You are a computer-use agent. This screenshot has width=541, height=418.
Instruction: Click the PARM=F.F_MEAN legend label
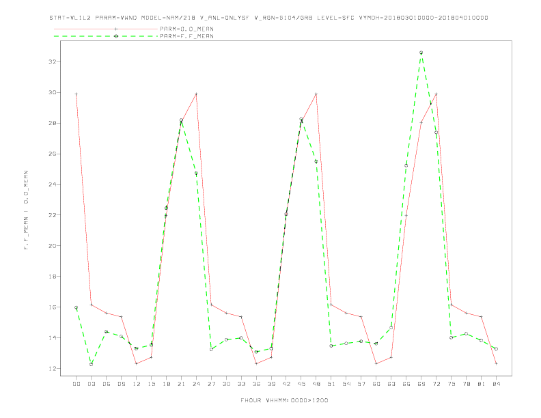(186, 36)
